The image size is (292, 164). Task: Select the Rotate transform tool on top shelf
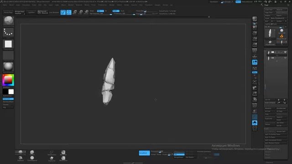[86, 12]
